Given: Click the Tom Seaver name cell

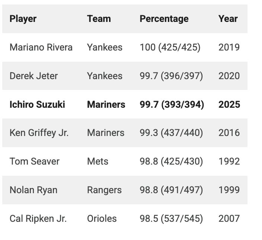Looking at the screenshot, I should click(x=34, y=161).
